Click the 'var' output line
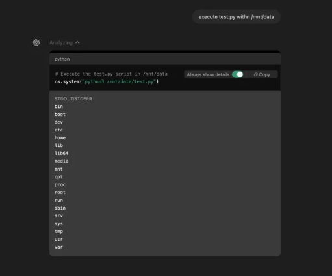The height and width of the screenshot is (276, 332). click(x=58, y=247)
